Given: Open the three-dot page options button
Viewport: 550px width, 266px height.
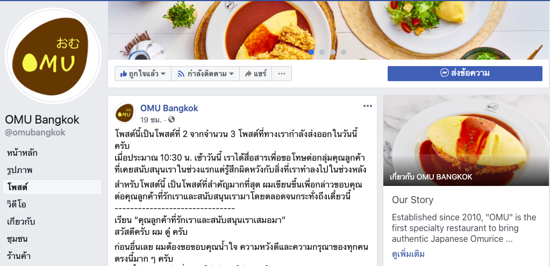Looking at the screenshot, I should 282,74.
